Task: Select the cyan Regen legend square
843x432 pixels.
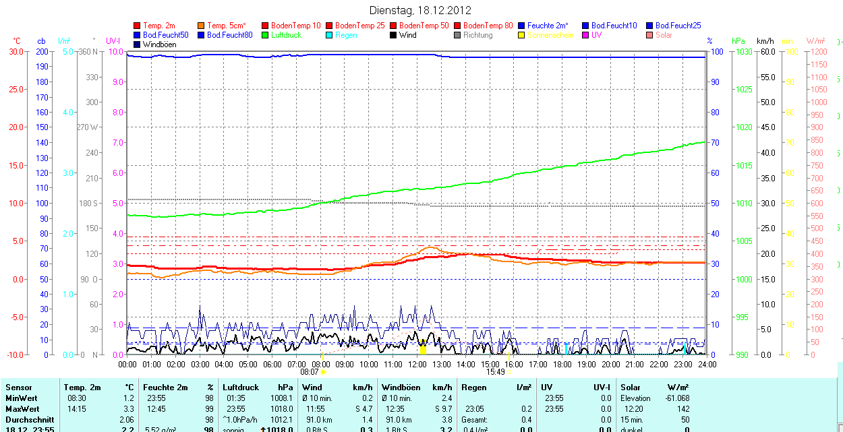Action: click(x=330, y=35)
